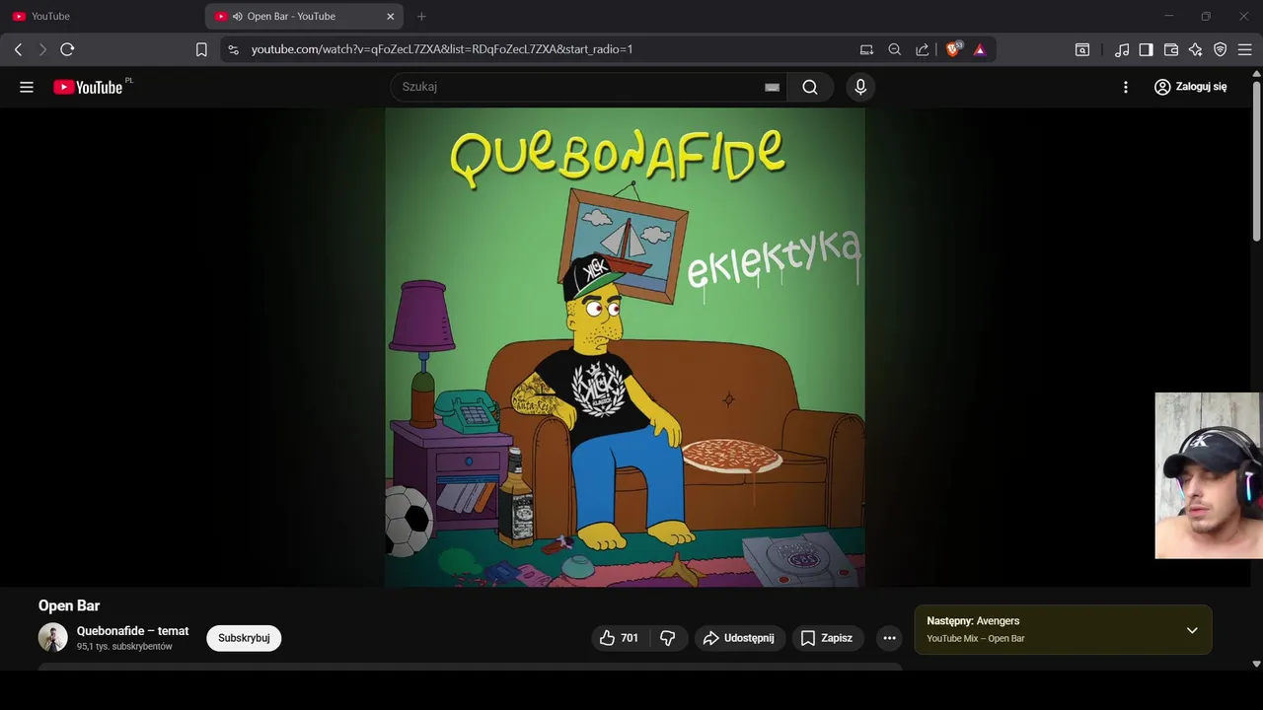
Task: Bookmark this page icon
Action: pos(201,49)
